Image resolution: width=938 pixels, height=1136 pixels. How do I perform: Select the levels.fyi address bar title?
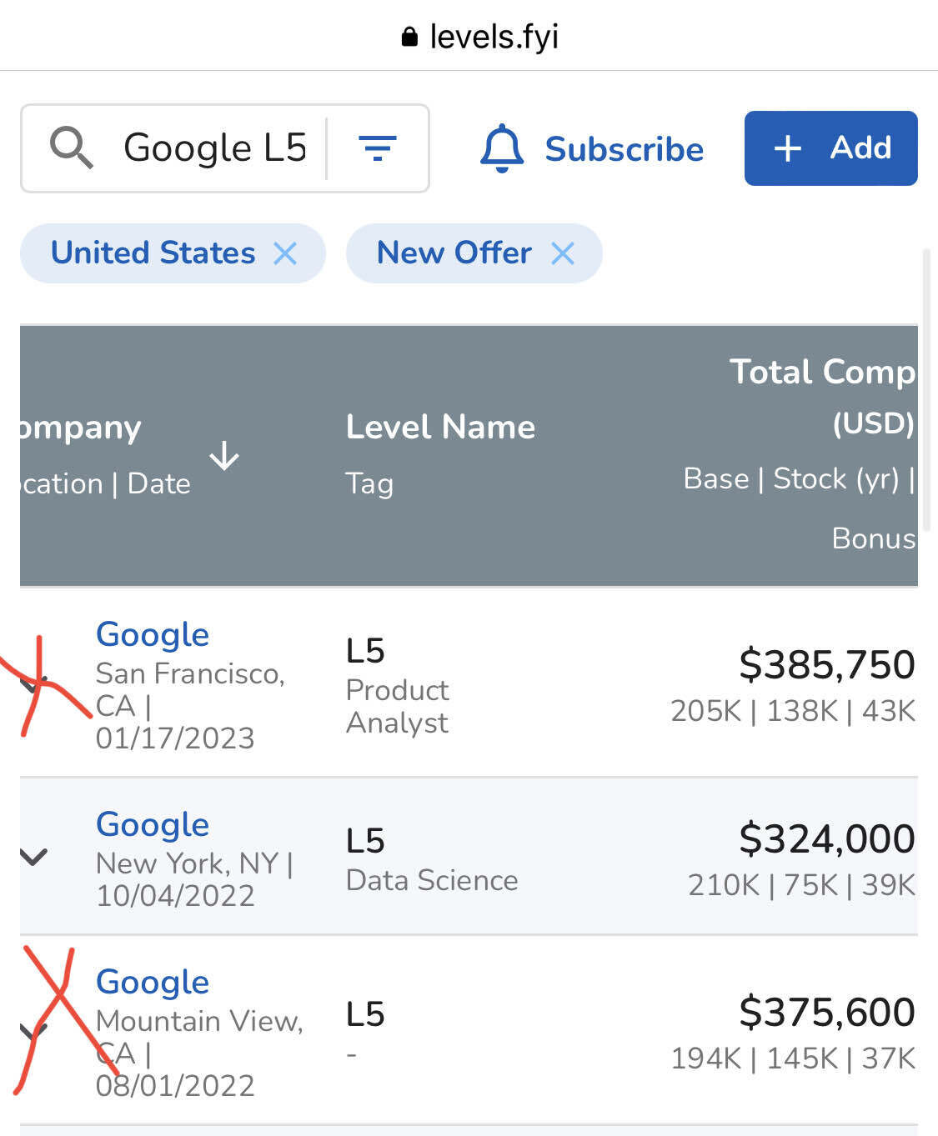pos(493,35)
